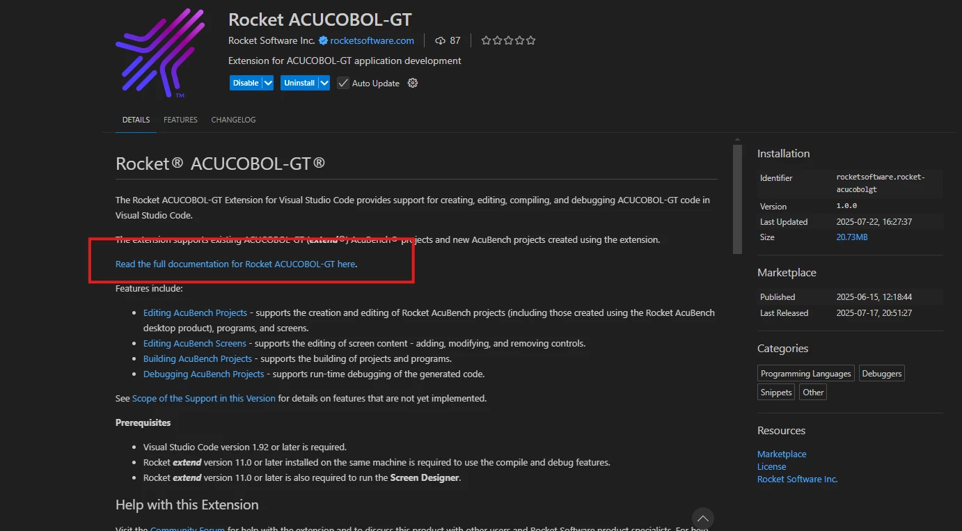This screenshot has width=962, height=531.
Task: Click the version value 1.0.0
Action: coord(846,207)
